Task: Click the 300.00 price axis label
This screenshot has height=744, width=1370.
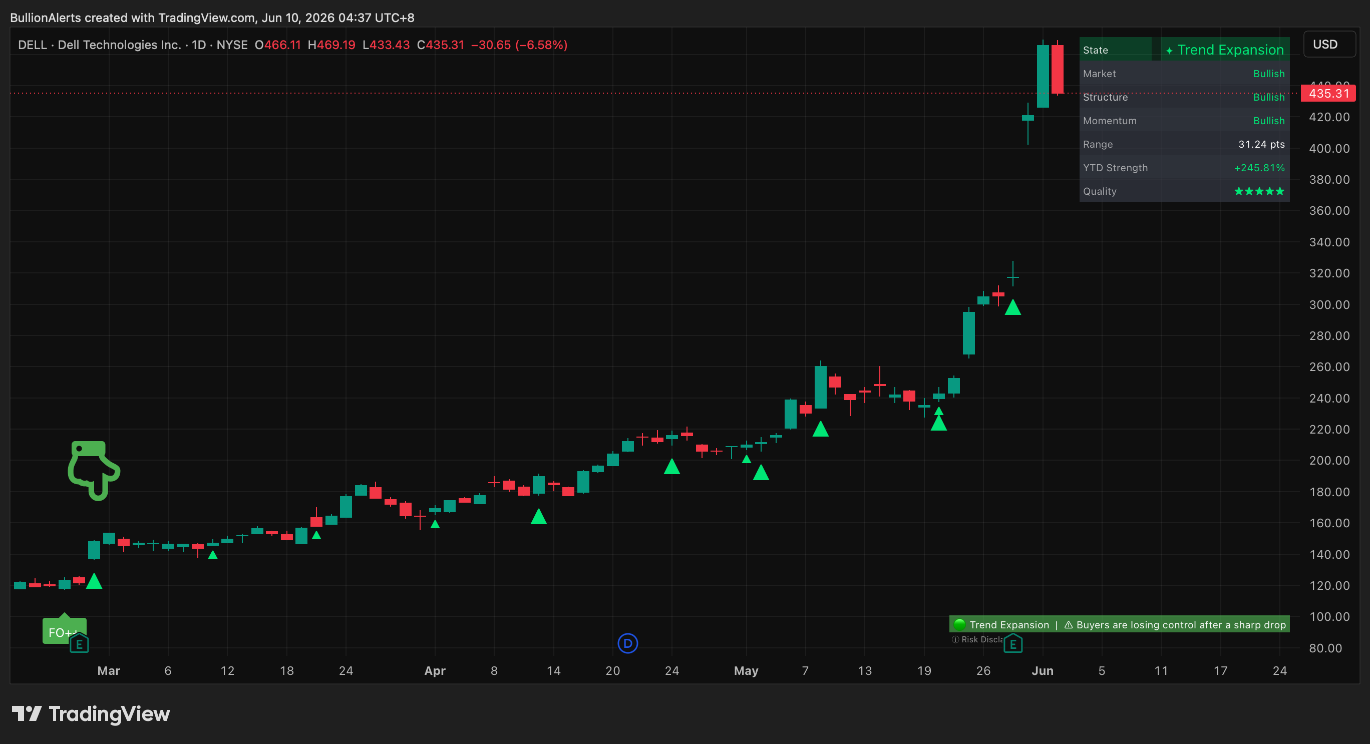Action: pos(1329,305)
